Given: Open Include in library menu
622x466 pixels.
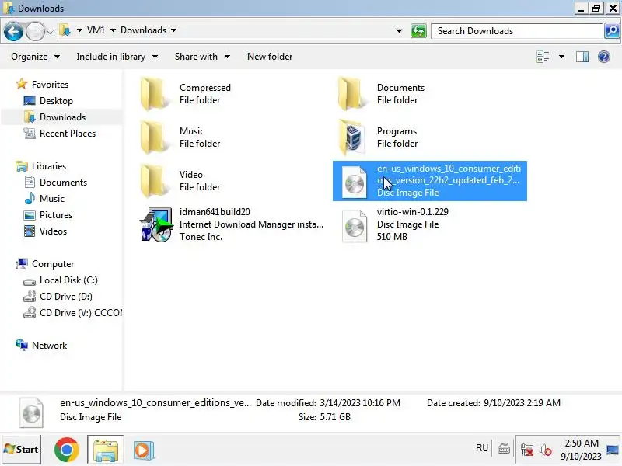Looking at the screenshot, I should pyautogui.click(x=117, y=57).
